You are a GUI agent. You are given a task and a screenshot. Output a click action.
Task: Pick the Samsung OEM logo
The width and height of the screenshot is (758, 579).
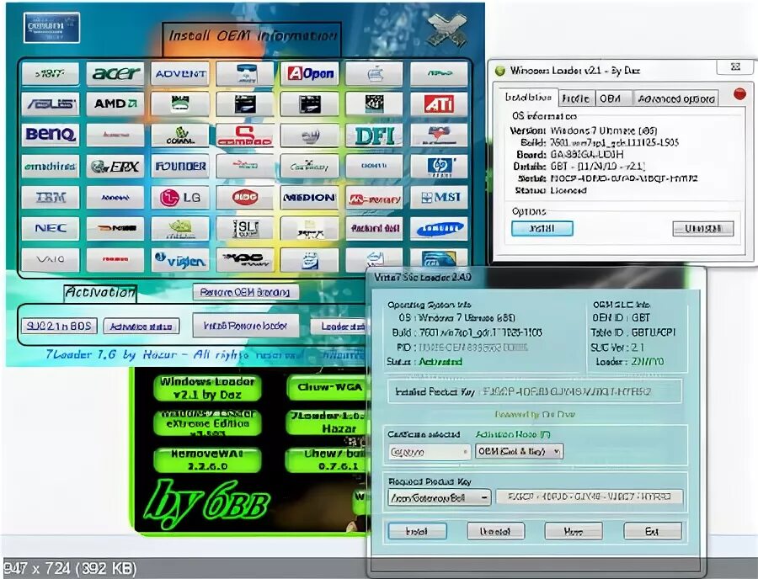[439, 228]
